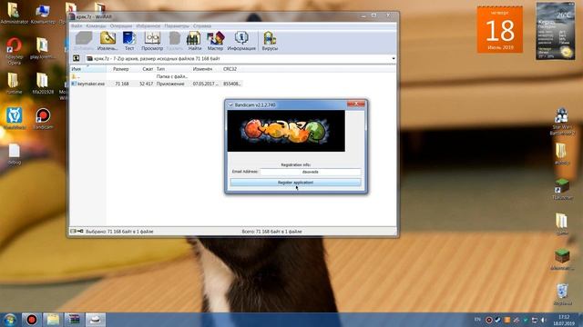Viewport: 583px width, 327px height.
Task: Click the Приложение type cell
Action: pyautogui.click(x=170, y=84)
